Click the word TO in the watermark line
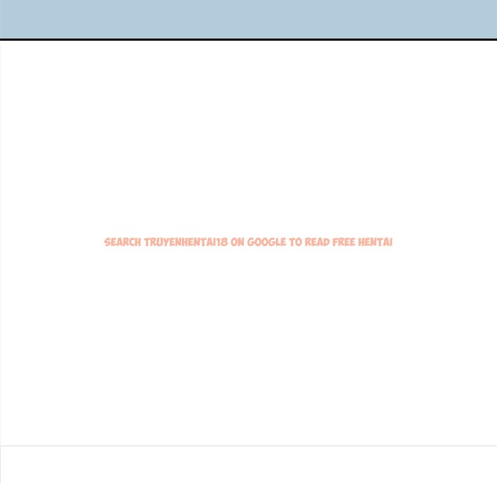 pyautogui.click(x=296, y=242)
